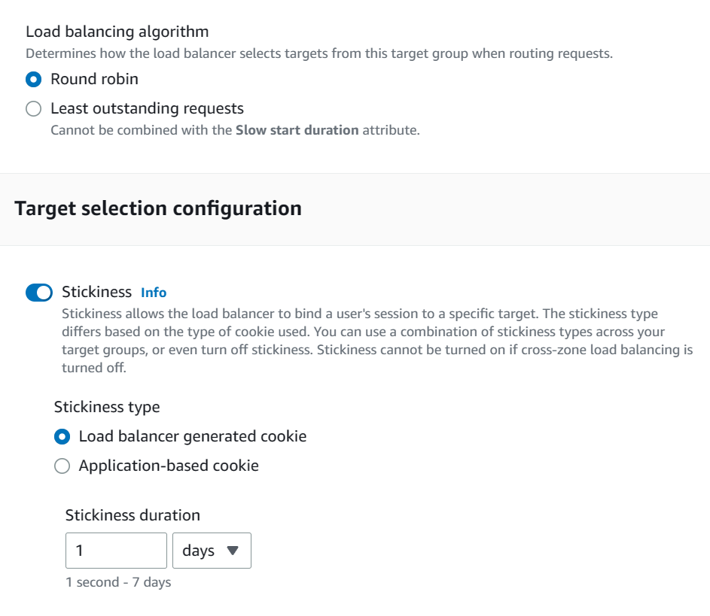Click the Least outstanding requests label
This screenshot has width=710, height=616.
pyautogui.click(x=147, y=109)
